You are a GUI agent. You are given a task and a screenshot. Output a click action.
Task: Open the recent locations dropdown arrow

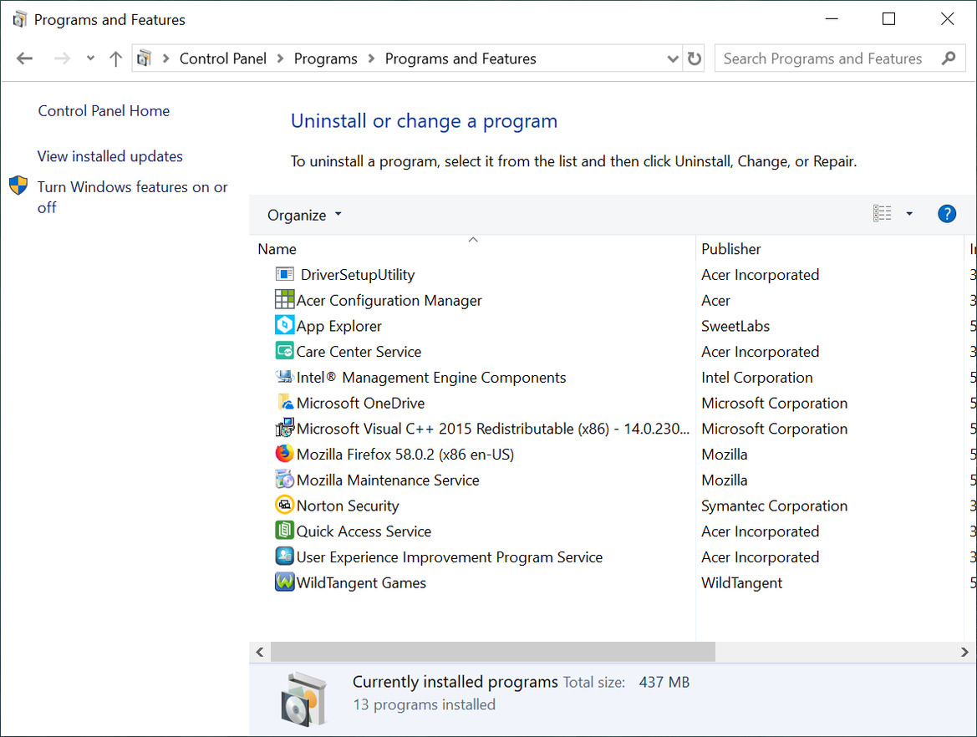coord(90,58)
